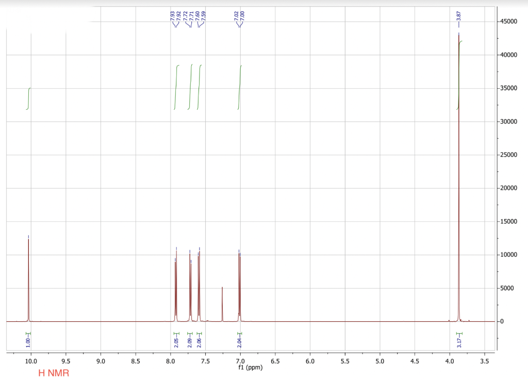Select the 45000 intensity axis tick

510,20
